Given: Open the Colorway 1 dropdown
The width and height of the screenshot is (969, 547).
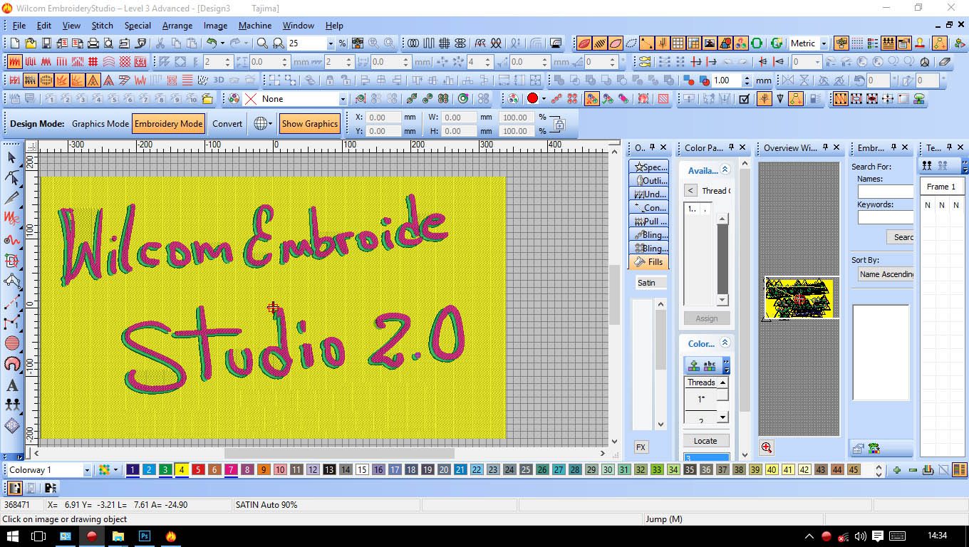Looking at the screenshot, I should (x=87, y=470).
